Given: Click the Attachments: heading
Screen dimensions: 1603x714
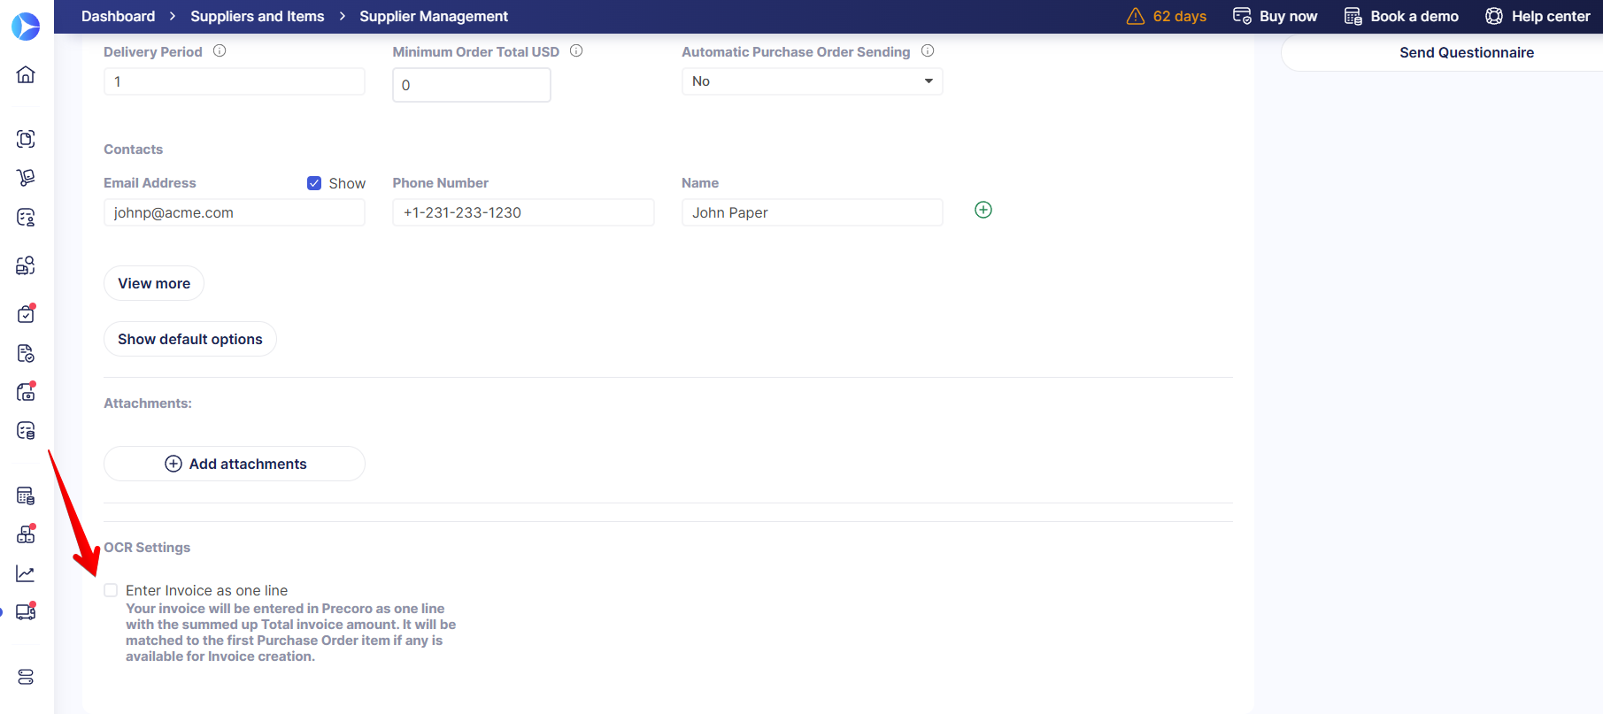Looking at the screenshot, I should click(x=148, y=403).
